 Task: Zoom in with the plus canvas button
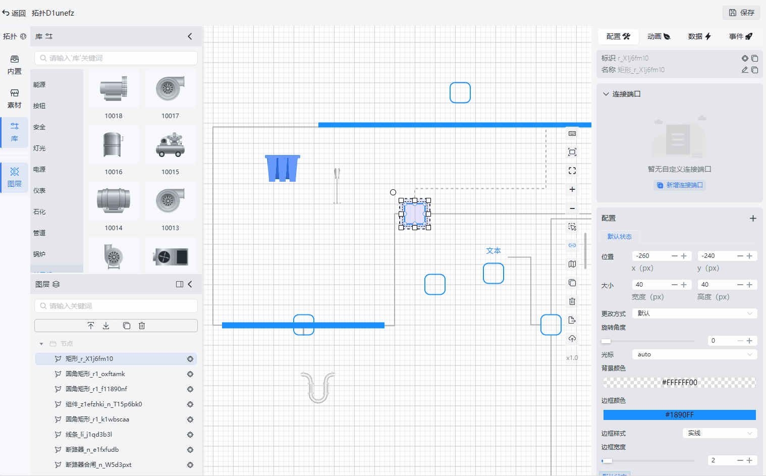click(572, 190)
